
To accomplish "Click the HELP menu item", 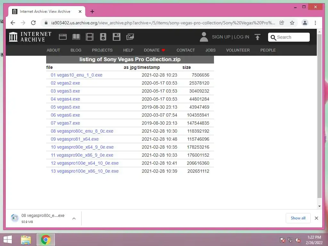I will click(x=128, y=50).
